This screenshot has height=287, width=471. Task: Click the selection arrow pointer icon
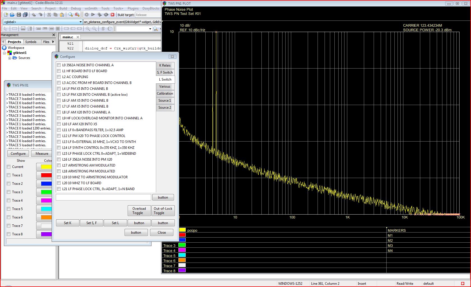(5, 29)
